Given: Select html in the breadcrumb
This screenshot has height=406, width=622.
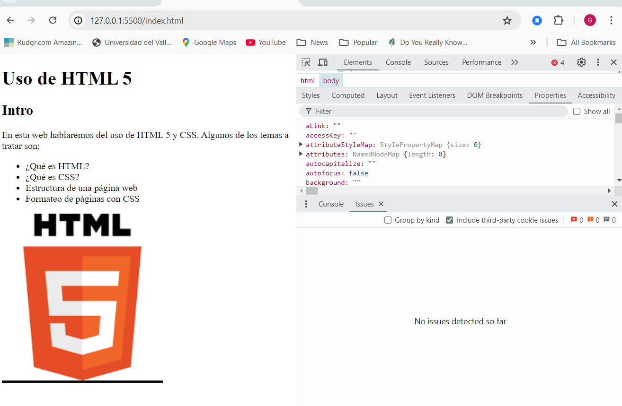Looking at the screenshot, I should (308, 81).
